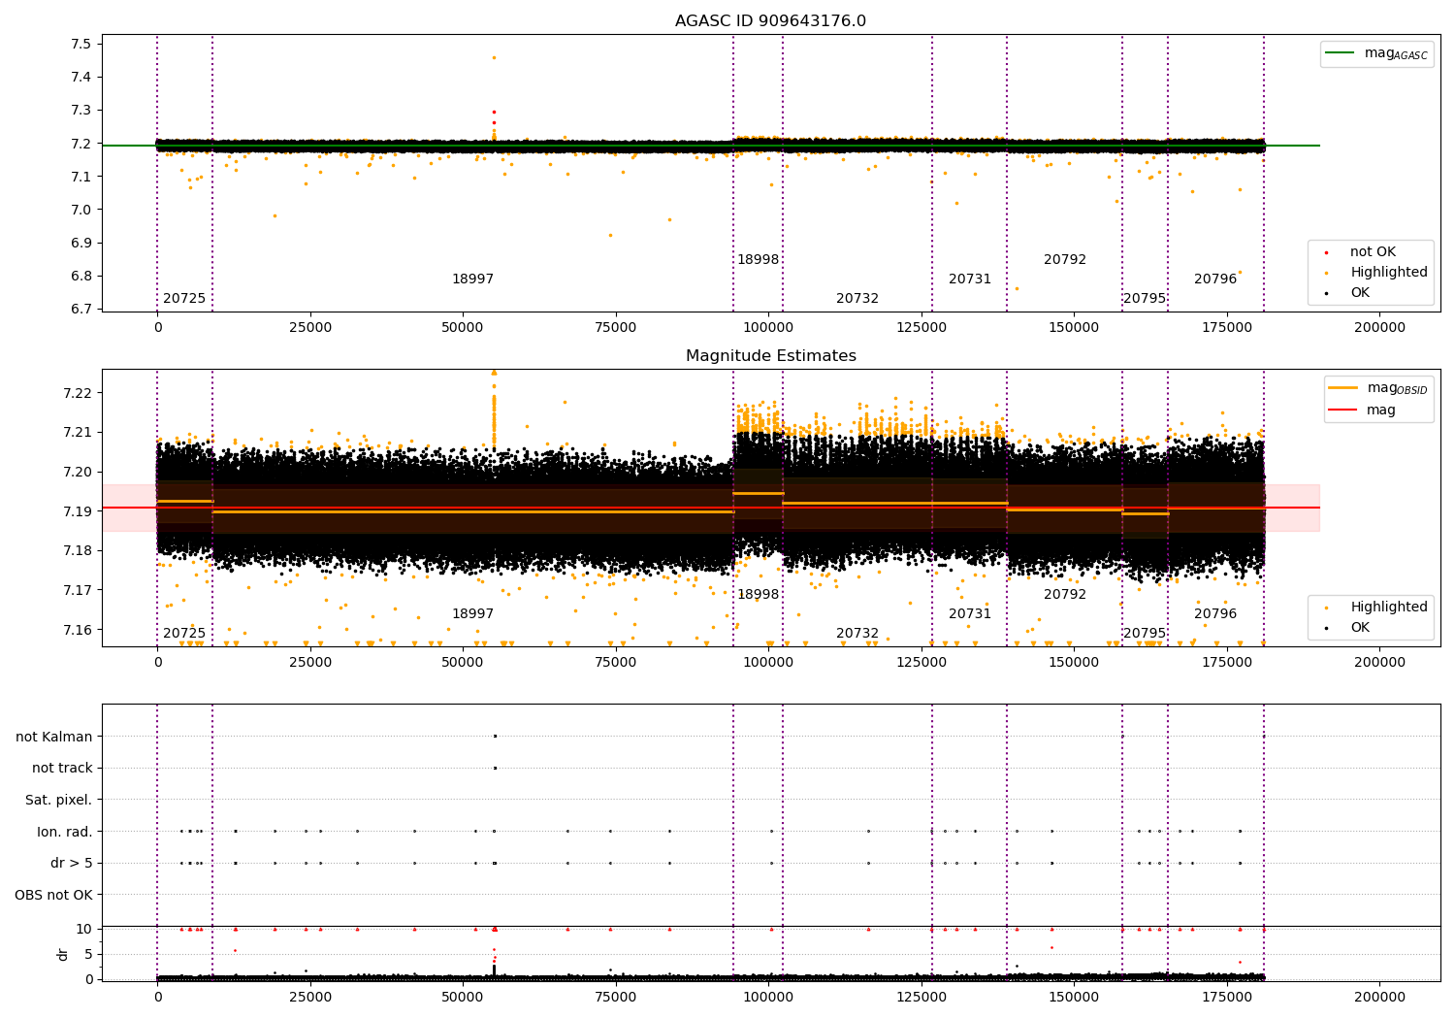The height and width of the screenshot is (1019, 1455).
Task: Click OBSID label 20725 in top plot
Action: 184,299
